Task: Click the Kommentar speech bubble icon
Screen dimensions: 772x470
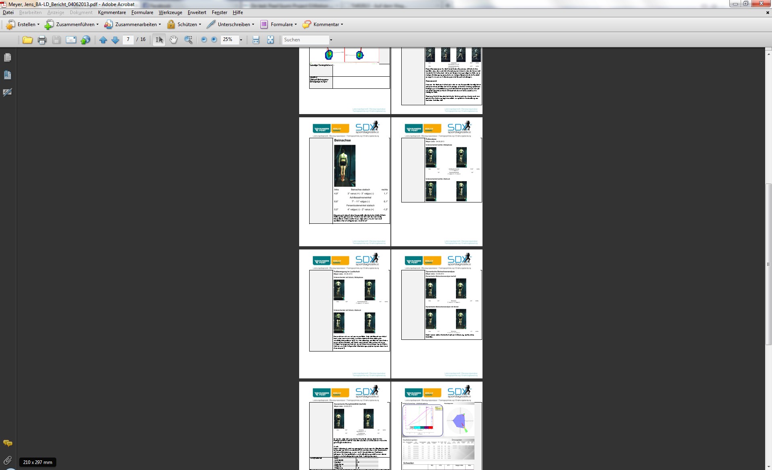Action: [x=307, y=25]
